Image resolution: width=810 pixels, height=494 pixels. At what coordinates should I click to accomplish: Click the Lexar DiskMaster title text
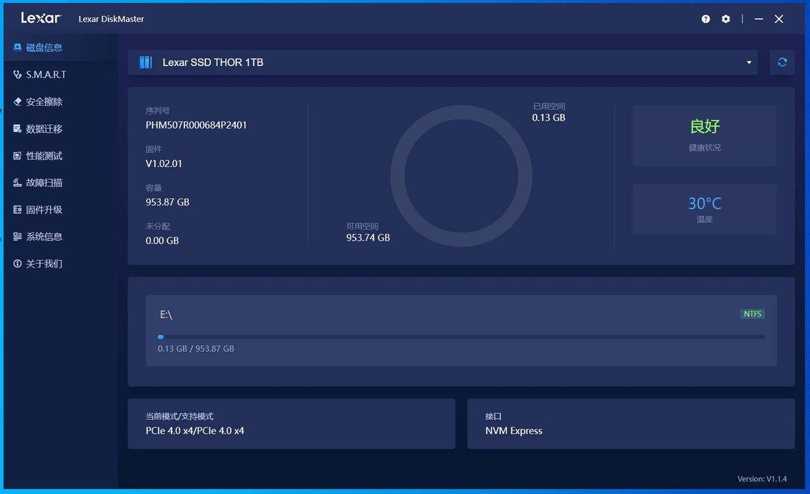[111, 19]
